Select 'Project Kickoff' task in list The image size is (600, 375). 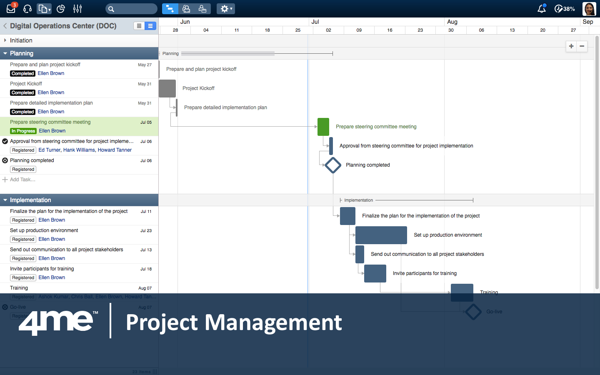click(79, 88)
